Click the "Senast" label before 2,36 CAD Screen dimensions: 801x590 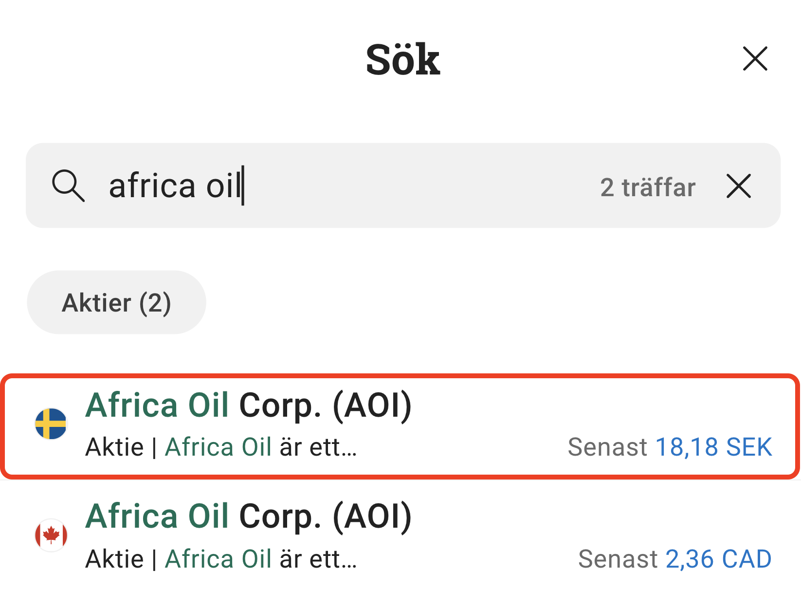[x=618, y=559]
